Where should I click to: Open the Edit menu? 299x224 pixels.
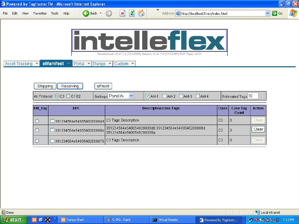(x=15, y=13)
